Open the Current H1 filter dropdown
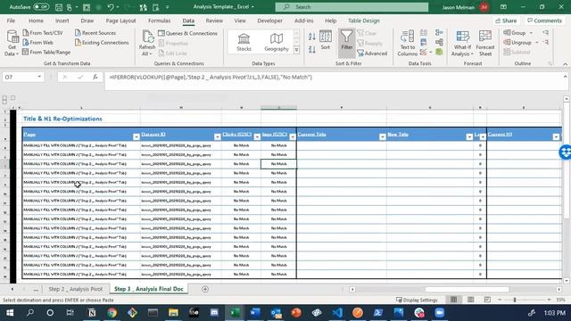This screenshot has width=571, height=321. tap(556, 136)
